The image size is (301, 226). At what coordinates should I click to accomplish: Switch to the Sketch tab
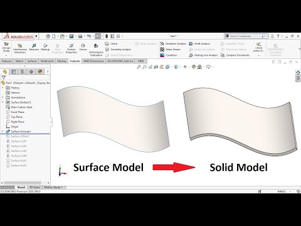(19, 61)
